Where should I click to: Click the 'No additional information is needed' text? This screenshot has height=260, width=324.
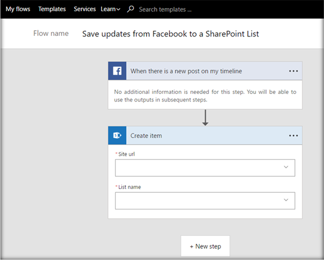click(205, 96)
